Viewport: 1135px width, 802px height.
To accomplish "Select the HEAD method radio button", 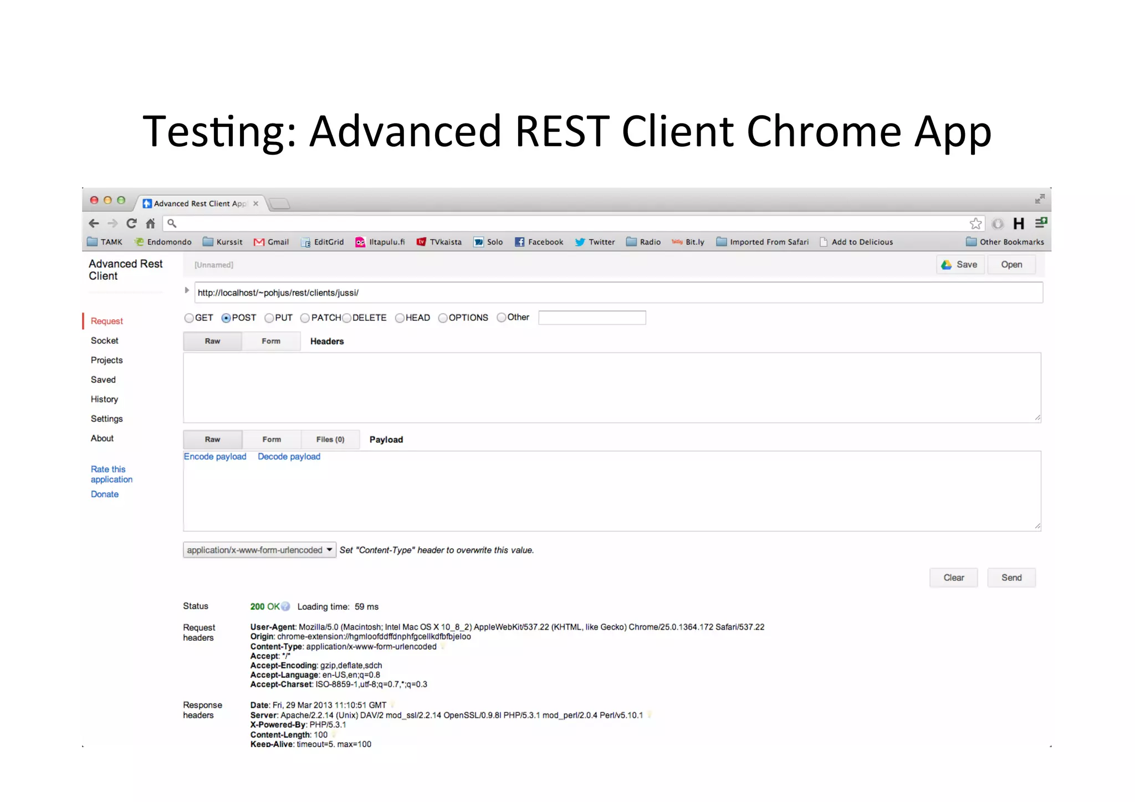I will 400,318.
